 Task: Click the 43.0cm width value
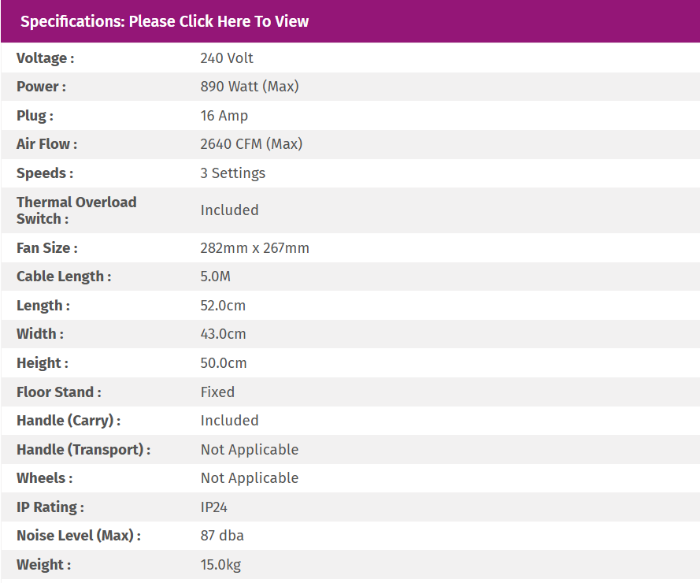223,334
